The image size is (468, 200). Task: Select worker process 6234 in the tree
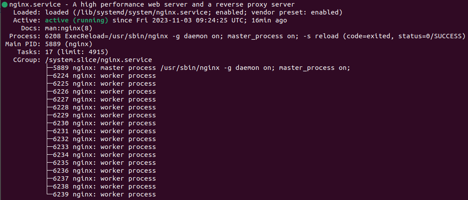point(104,155)
